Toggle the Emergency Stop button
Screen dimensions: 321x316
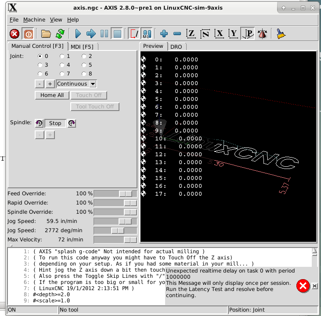14,34
